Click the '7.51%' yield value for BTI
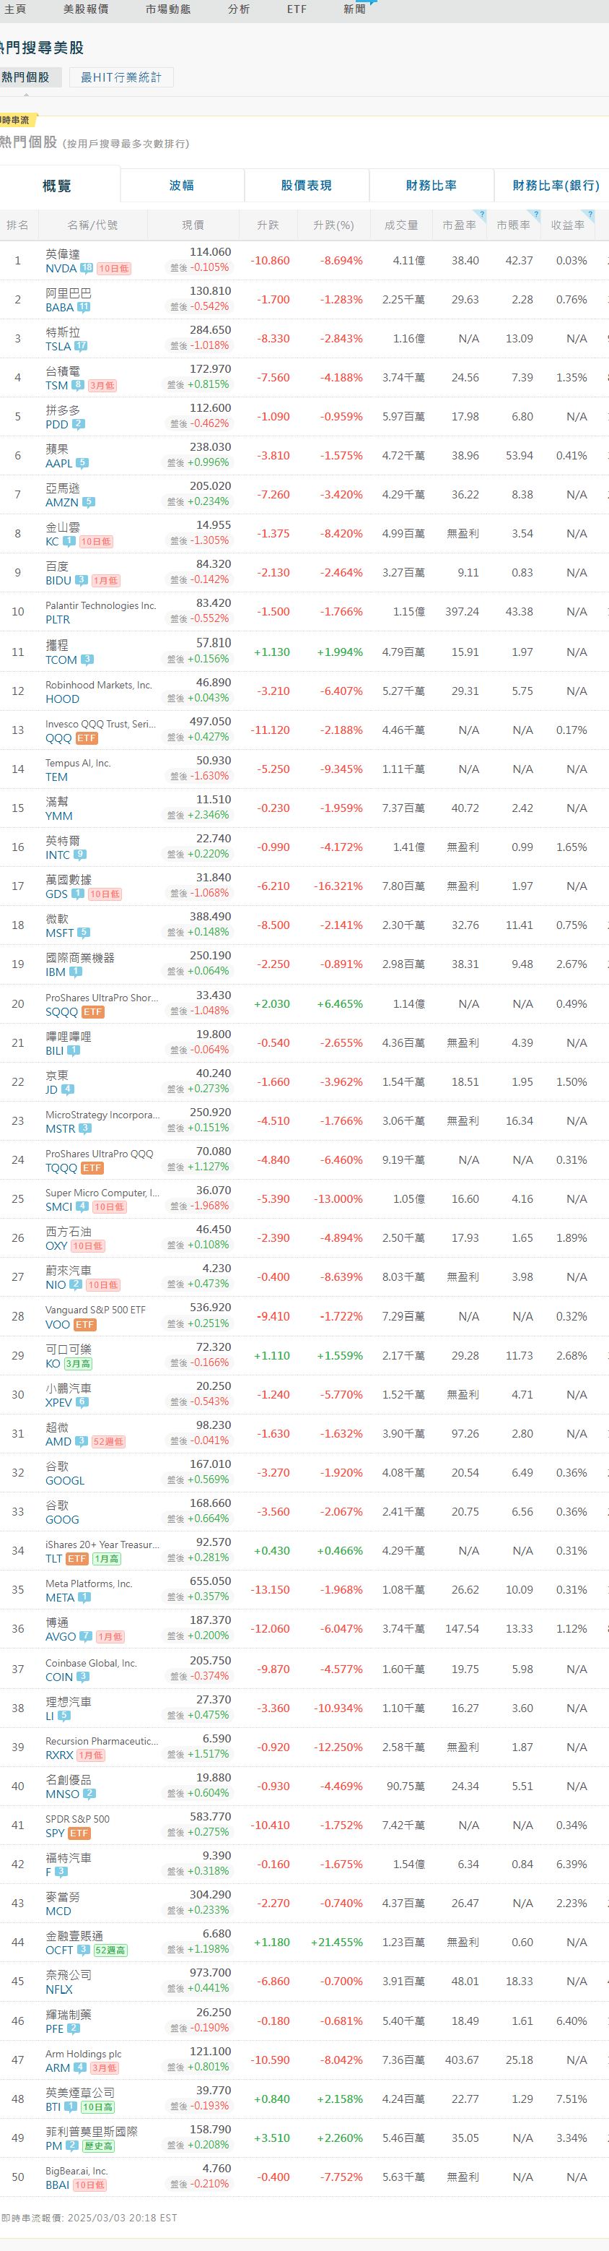 point(571,2099)
